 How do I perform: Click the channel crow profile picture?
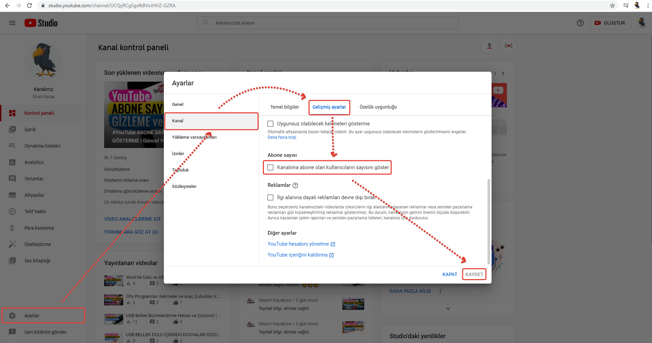(x=44, y=60)
